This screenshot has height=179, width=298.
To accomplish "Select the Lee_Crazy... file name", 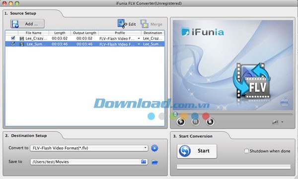I will point(36,38).
